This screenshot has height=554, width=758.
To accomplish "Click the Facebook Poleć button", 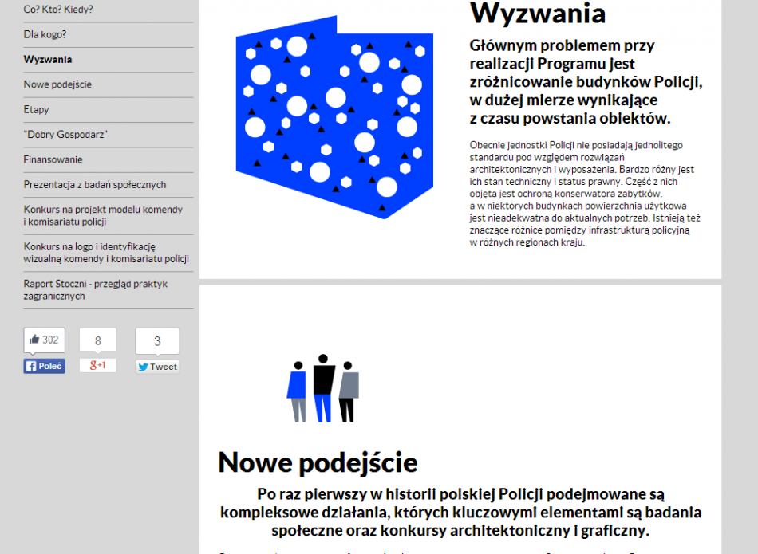I will coord(44,367).
